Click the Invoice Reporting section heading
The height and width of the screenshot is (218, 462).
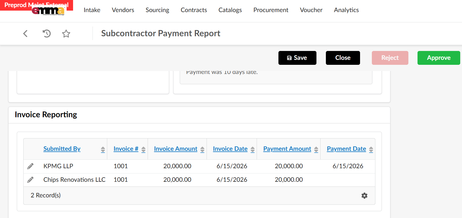coord(46,115)
